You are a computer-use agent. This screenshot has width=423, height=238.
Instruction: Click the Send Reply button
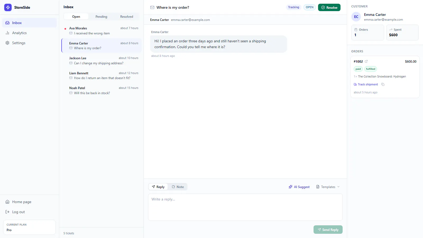coord(328,230)
